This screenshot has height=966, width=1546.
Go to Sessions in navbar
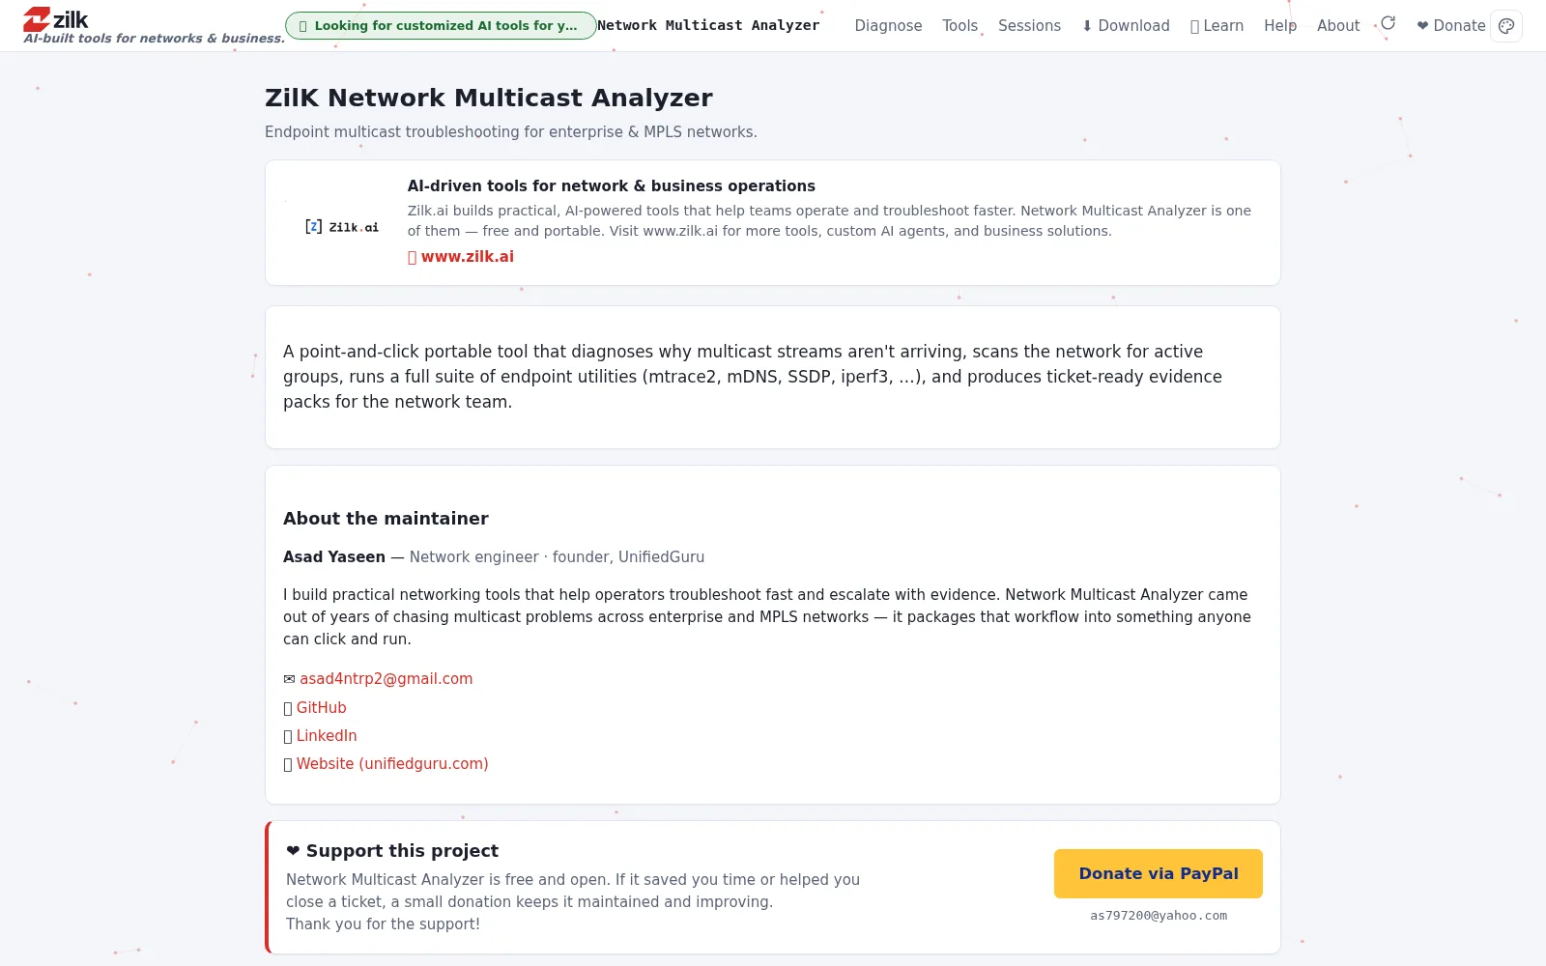[1029, 26]
